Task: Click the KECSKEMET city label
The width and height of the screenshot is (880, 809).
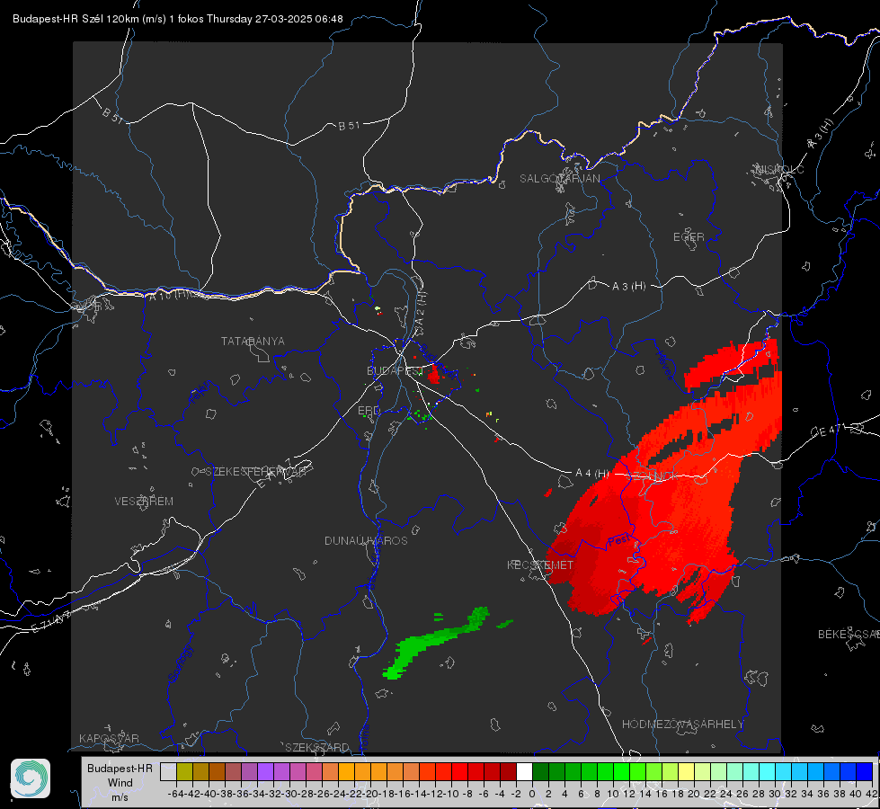Action: (x=540, y=565)
